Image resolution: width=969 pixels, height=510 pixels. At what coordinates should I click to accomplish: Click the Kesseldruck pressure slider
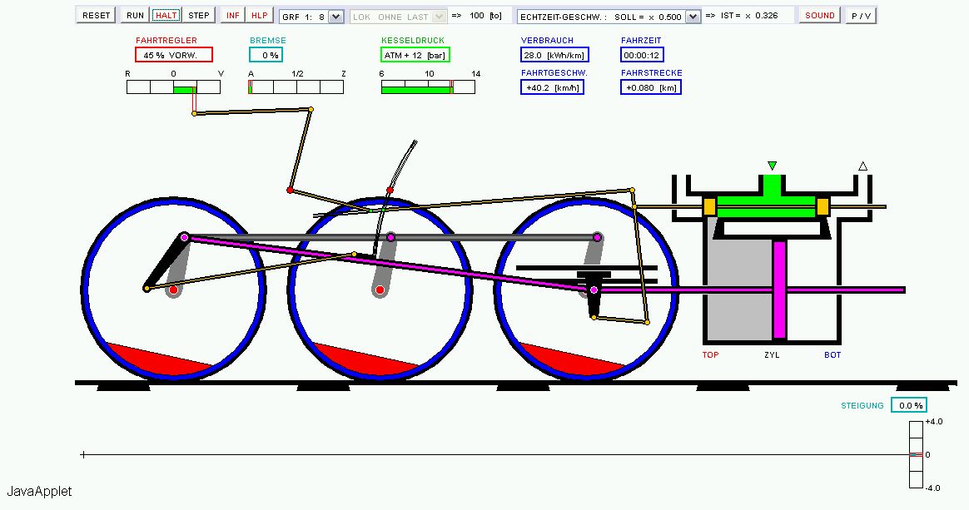[428, 87]
